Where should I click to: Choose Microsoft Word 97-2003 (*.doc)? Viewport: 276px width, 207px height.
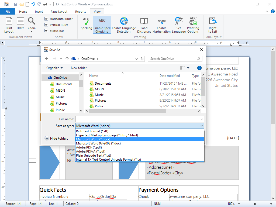click(x=140, y=143)
